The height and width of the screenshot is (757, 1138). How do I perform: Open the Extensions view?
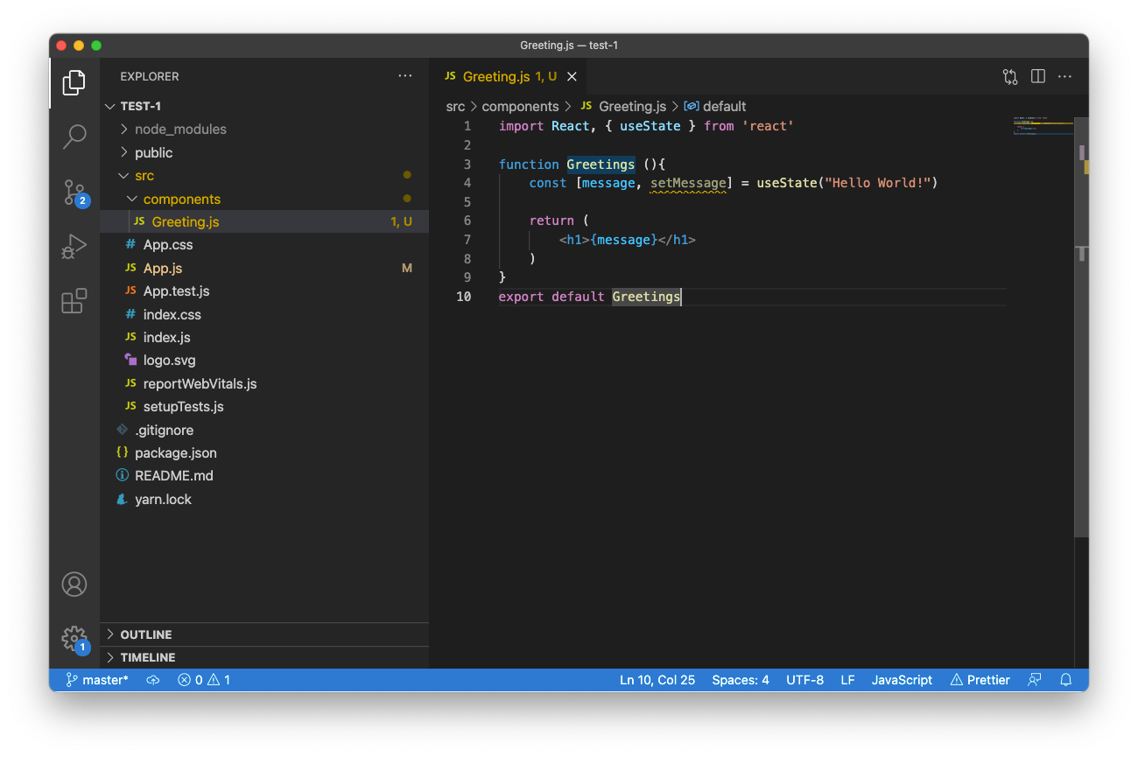click(x=74, y=300)
